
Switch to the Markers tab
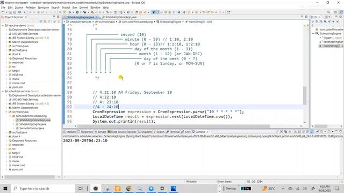pos(69,132)
